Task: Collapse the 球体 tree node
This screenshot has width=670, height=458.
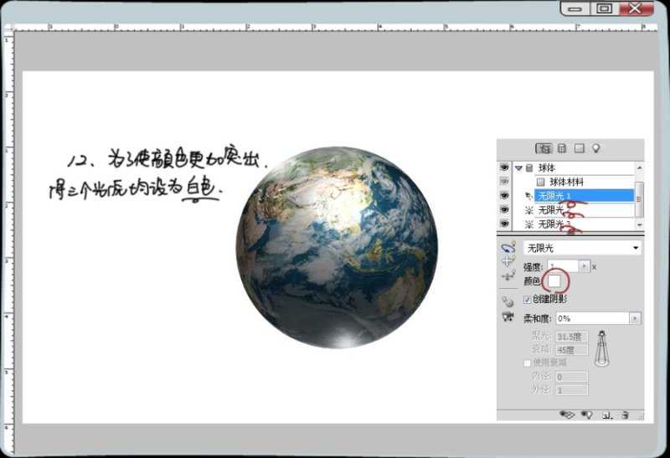Action: coord(518,167)
